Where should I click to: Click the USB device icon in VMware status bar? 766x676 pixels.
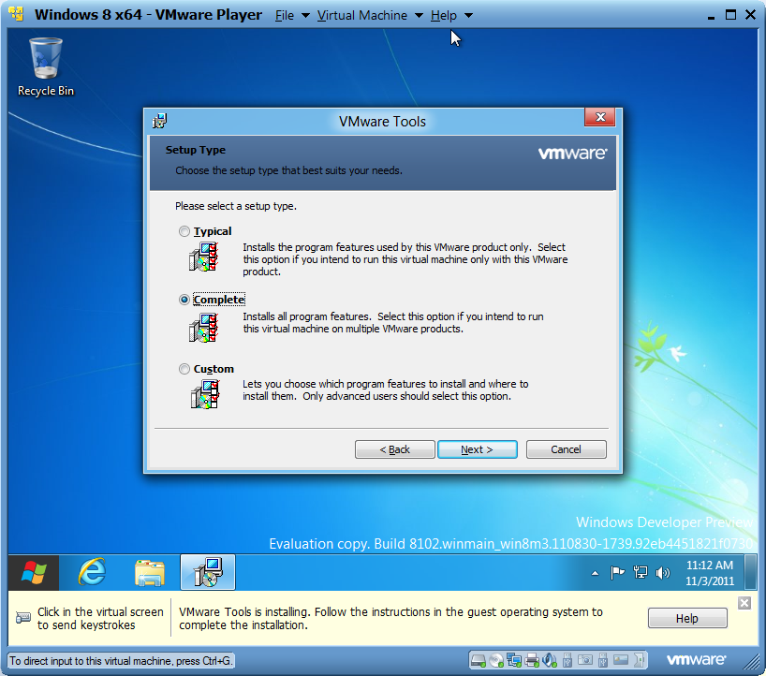pos(567,660)
